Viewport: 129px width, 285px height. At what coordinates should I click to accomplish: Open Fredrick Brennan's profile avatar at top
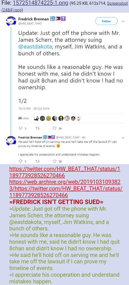[x=11, y=21]
